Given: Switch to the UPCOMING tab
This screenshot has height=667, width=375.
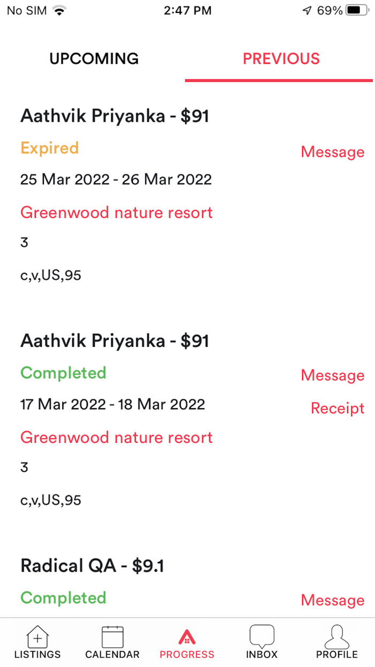Looking at the screenshot, I should click(94, 58).
